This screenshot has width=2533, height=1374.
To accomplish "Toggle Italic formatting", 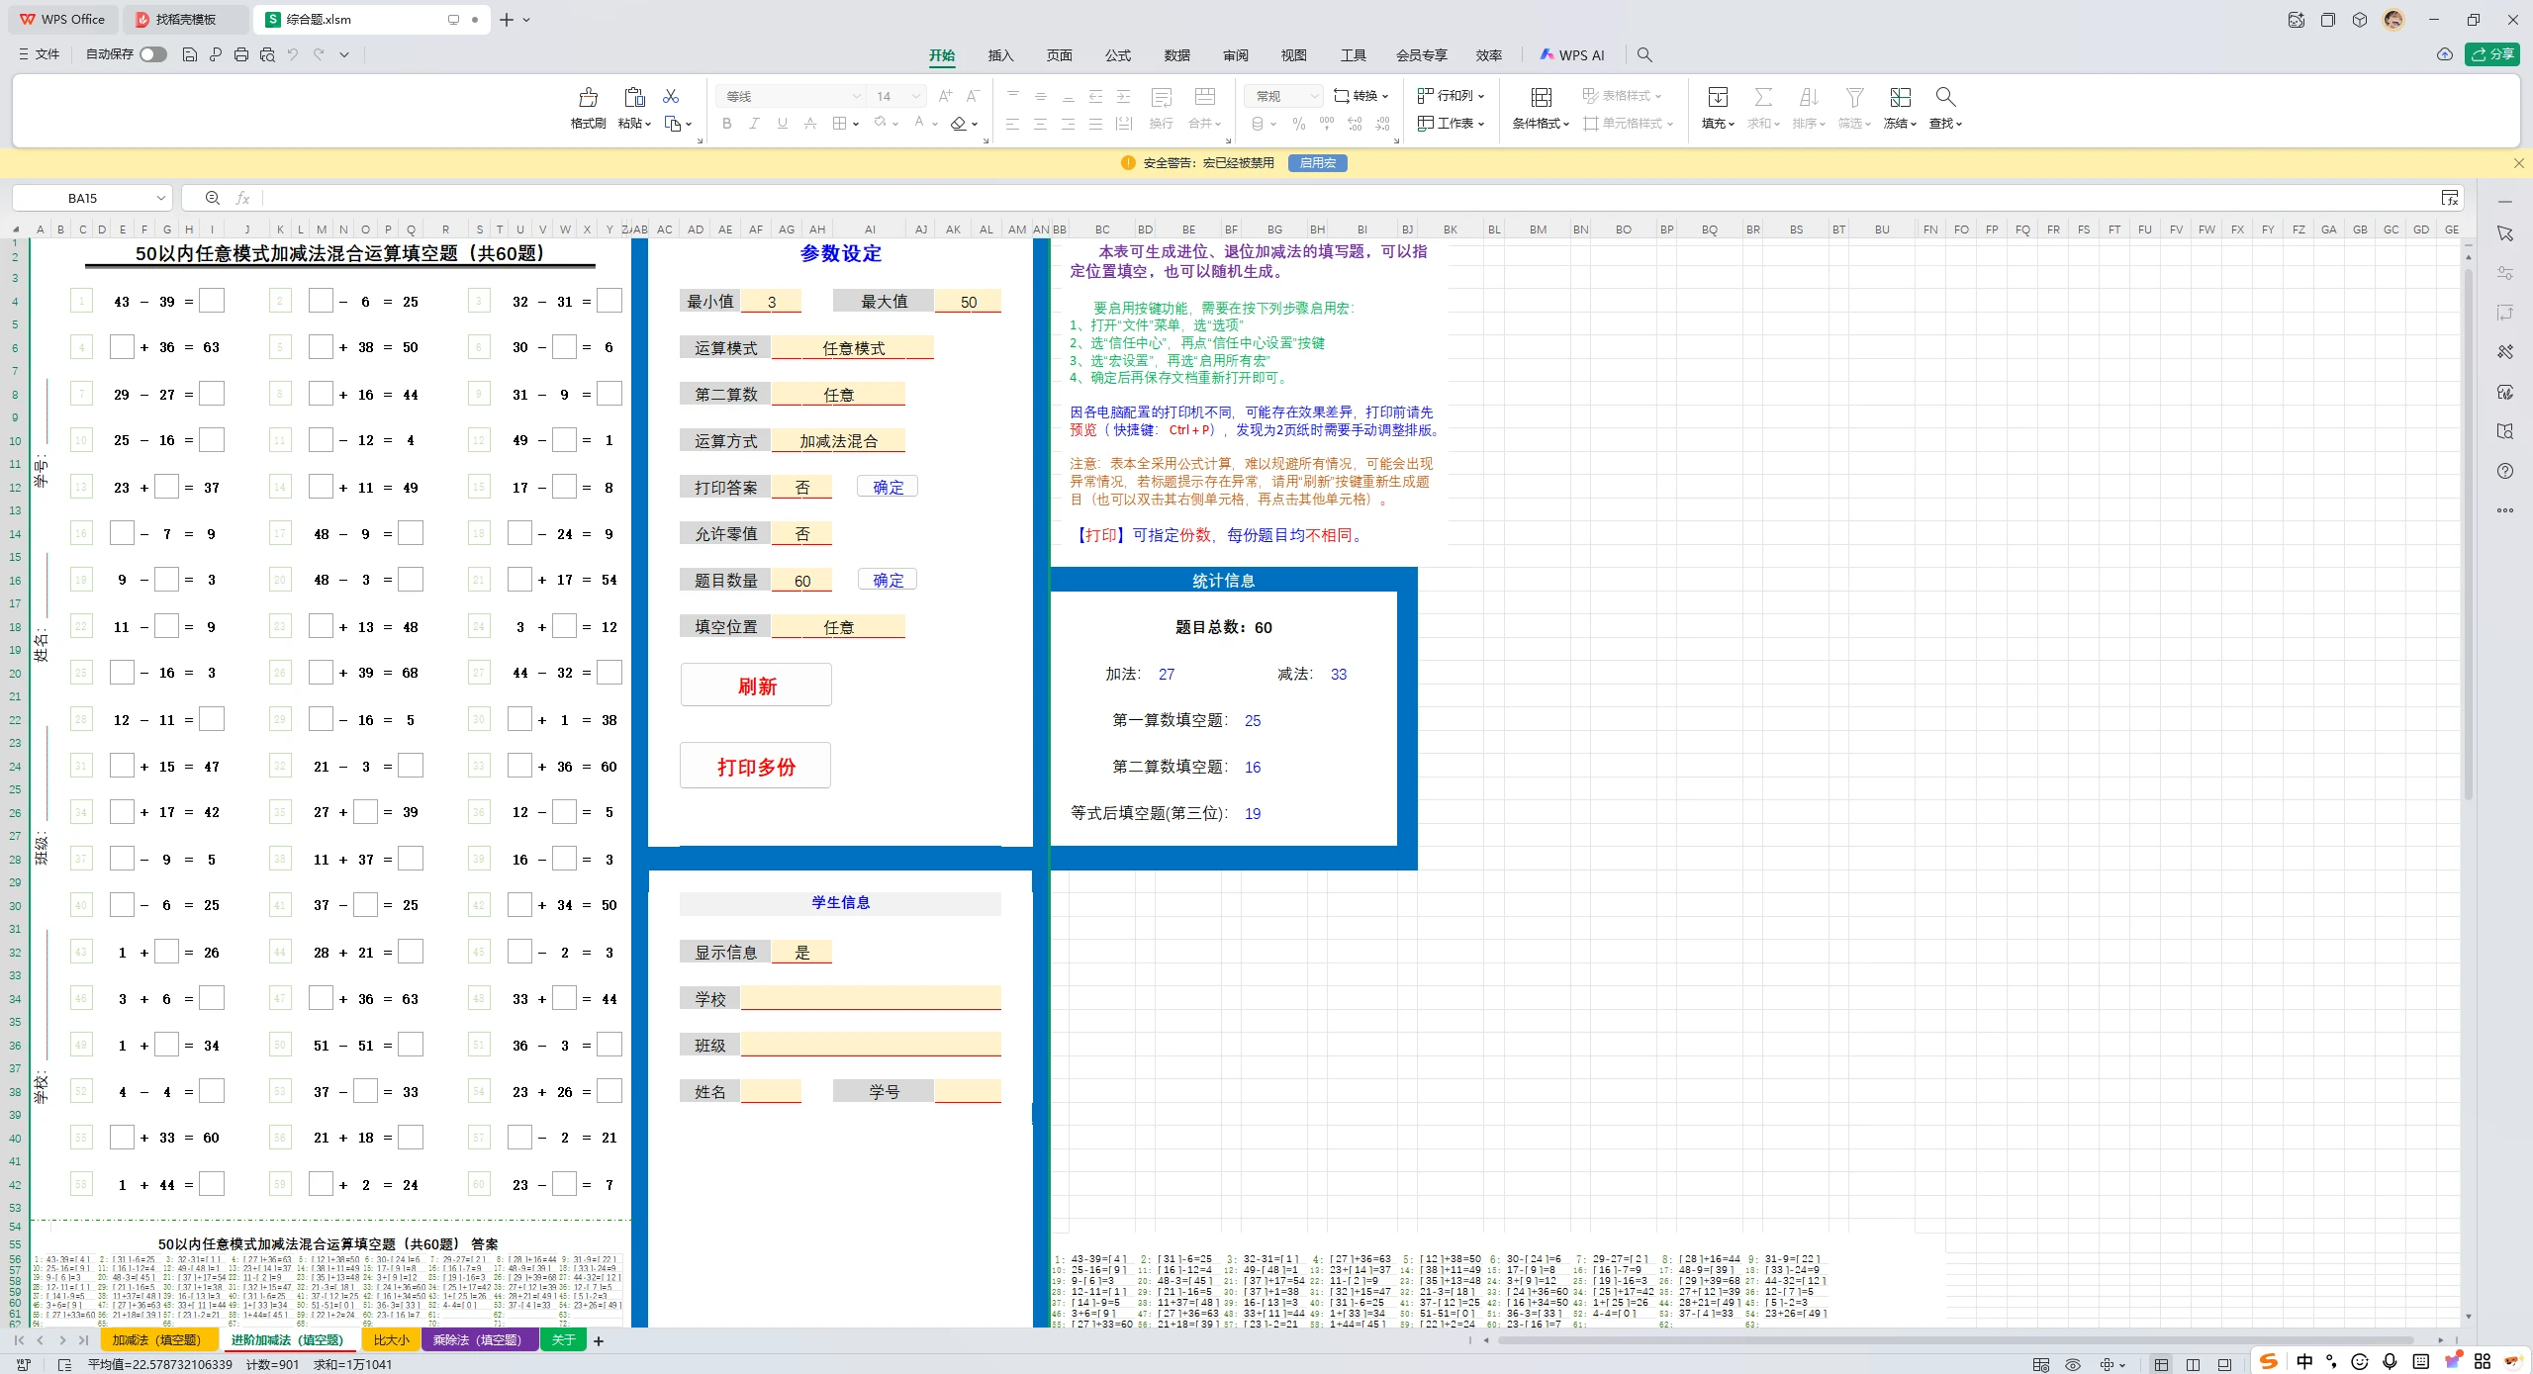I will pos(755,124).
